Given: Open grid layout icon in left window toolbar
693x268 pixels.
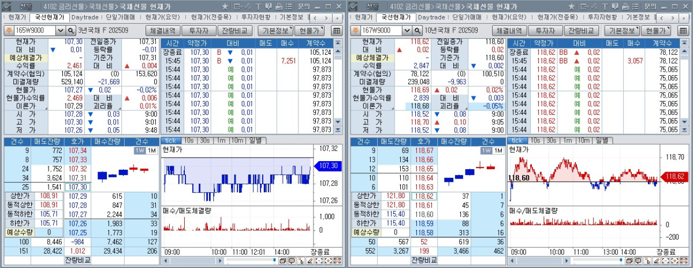Looking at the screenshot, I should coord(337,31).
